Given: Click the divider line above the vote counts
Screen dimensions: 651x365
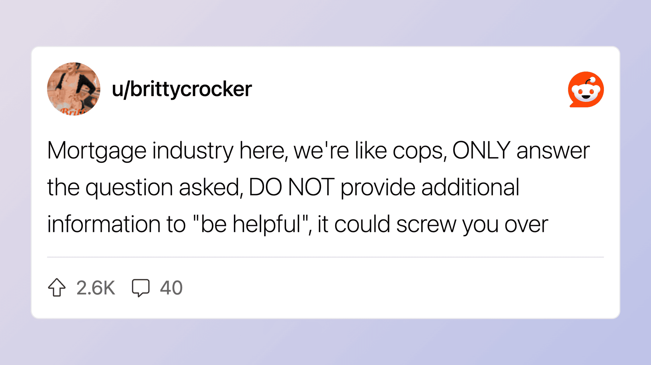Looking at the screenshot, I should 325,257.
